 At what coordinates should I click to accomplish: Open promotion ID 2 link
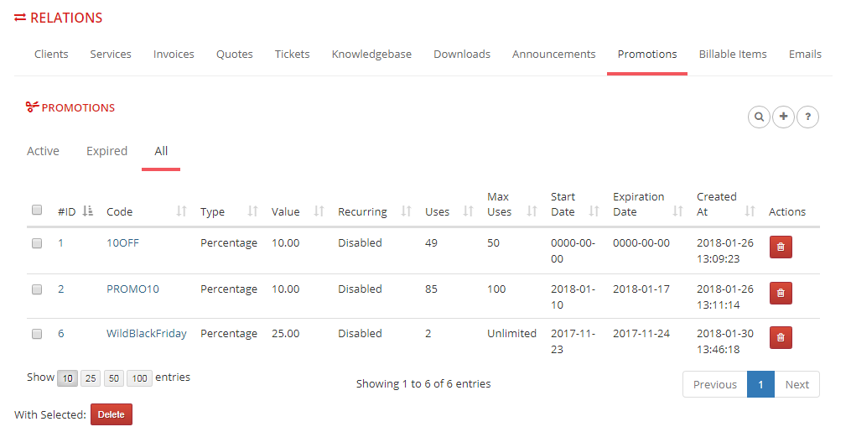coord(60,289)
